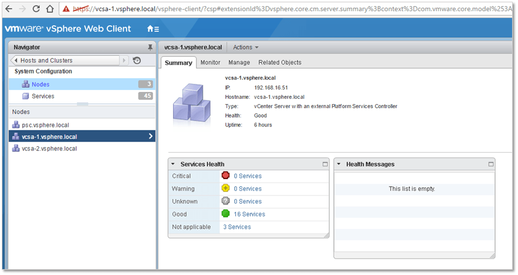
Task: Open Not applicable 3 Services link
Action: click(x=237, y=227)
